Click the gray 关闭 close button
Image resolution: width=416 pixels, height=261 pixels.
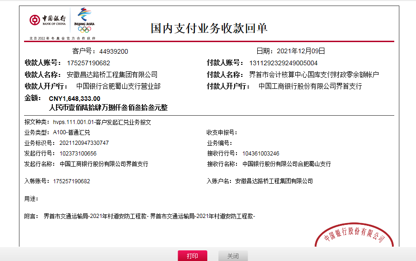pos(233,256)
